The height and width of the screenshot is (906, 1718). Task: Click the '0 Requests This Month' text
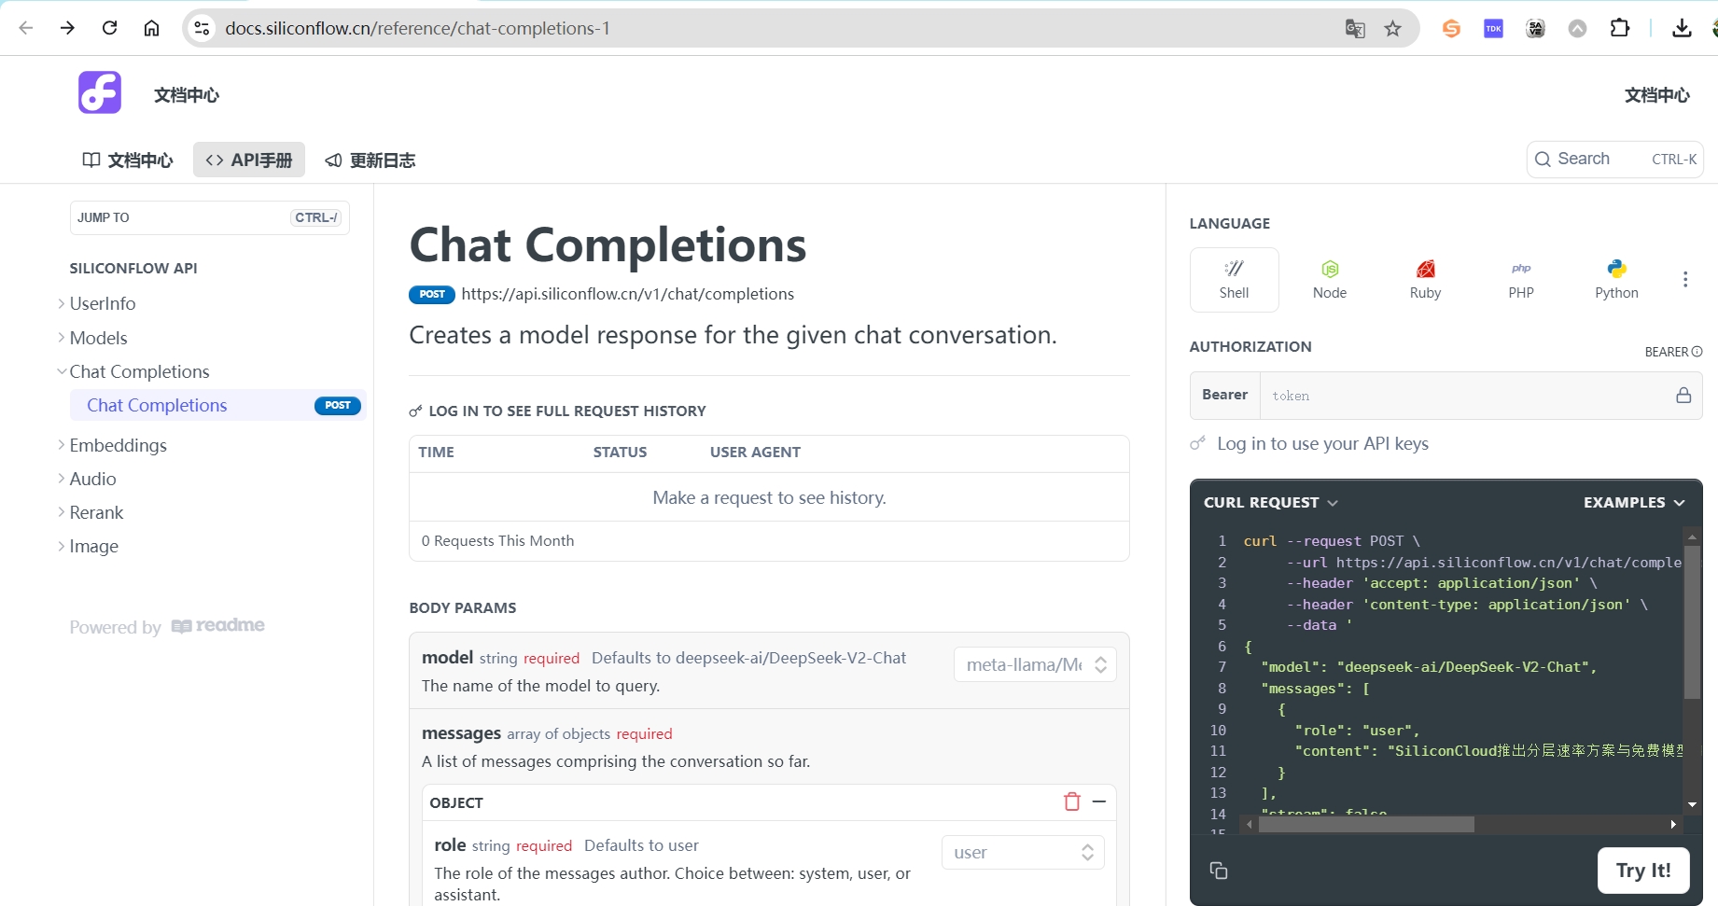[497, 541]
